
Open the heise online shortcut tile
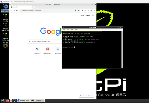point(37,50)
